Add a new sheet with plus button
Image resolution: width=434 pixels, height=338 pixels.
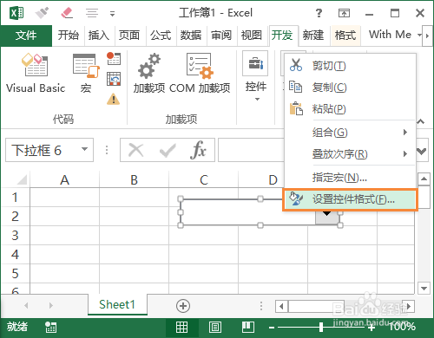click(183, 306)
